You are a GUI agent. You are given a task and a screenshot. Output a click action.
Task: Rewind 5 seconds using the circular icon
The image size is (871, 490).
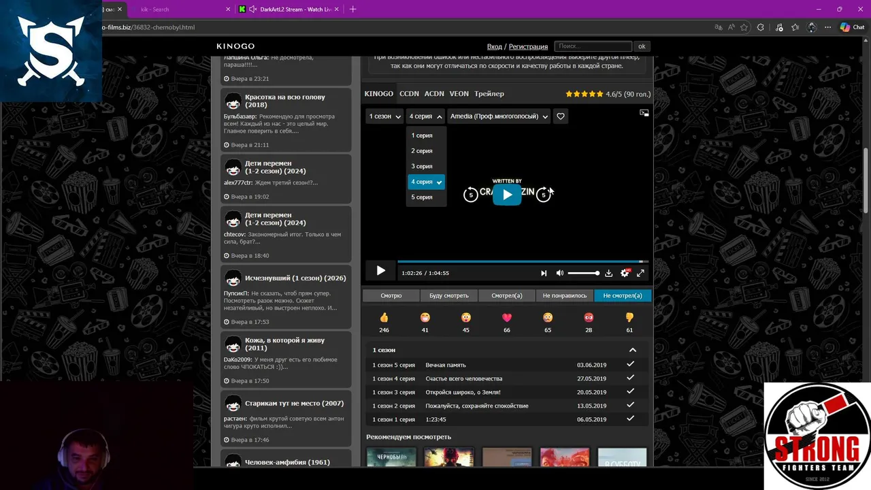pos(470,195)
